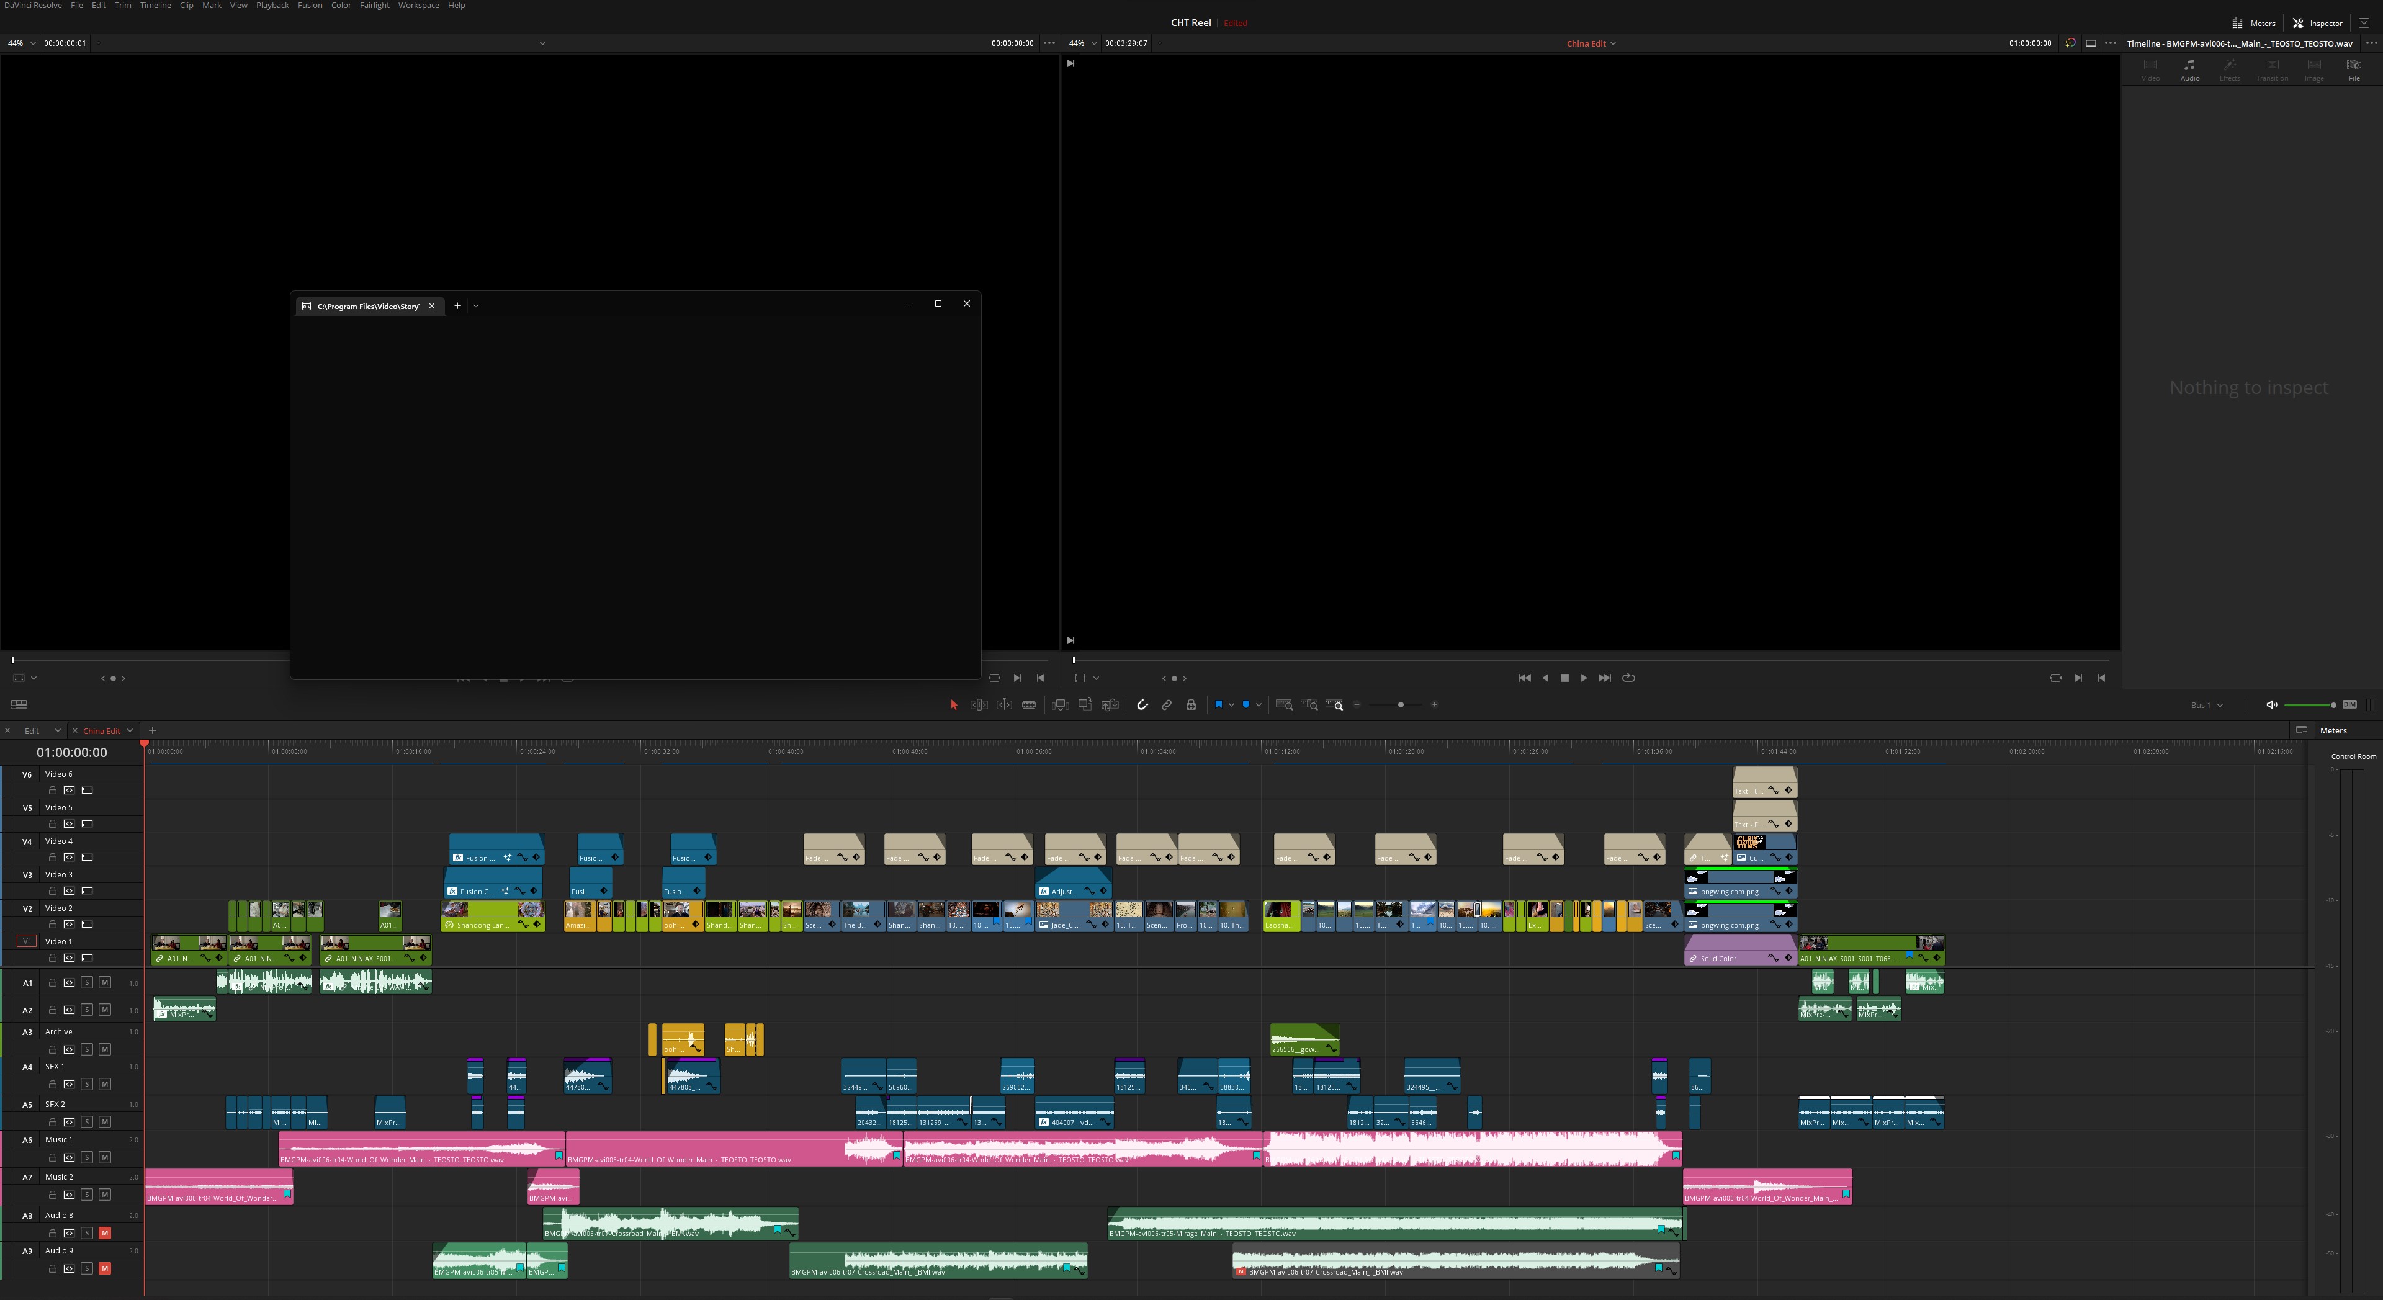Click the Linked Selection chain icon

point(1167,705)
